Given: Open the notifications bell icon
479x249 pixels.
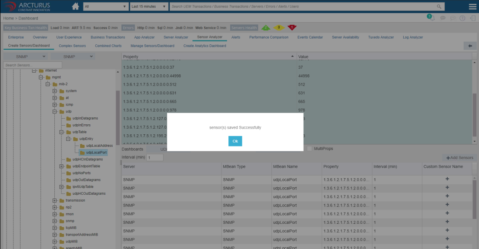Looking at the screenshot, I should point(432,18).
